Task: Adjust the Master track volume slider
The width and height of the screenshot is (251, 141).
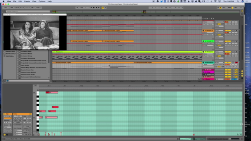Action: click(x=227, y=79)
